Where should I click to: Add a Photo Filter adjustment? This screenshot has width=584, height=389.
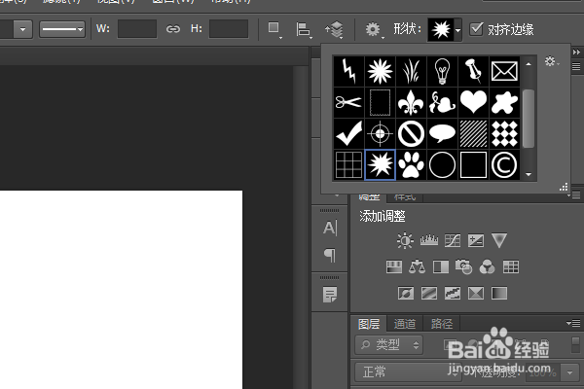pos(463,266)
